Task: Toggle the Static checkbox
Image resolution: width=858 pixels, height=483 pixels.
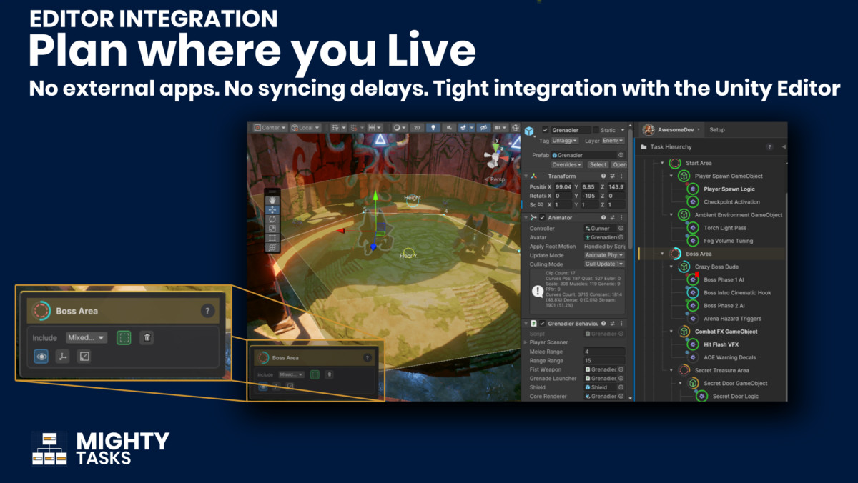Action: [x=596, y=130]
